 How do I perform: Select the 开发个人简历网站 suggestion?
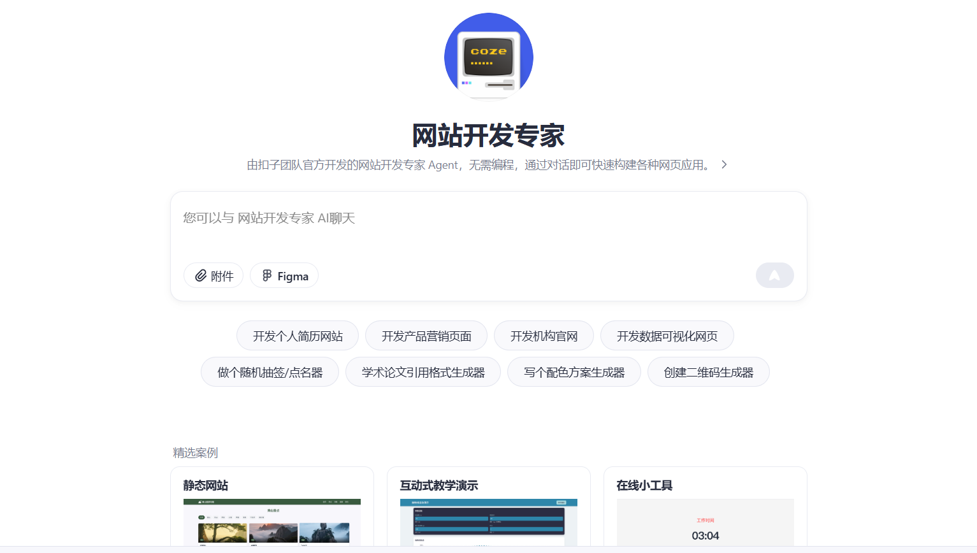coord(298,336)
